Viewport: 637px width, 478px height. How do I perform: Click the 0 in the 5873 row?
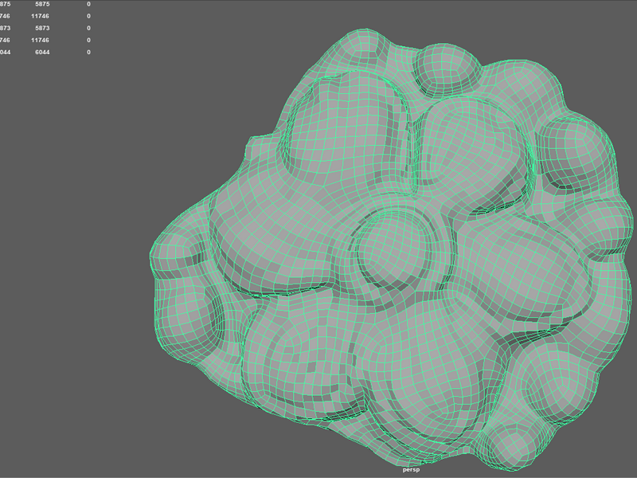pos(88,28)
